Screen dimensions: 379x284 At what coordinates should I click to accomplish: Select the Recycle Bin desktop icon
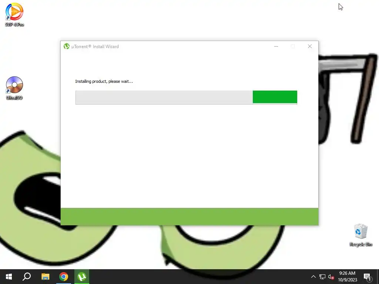click(x=360, y=235)
